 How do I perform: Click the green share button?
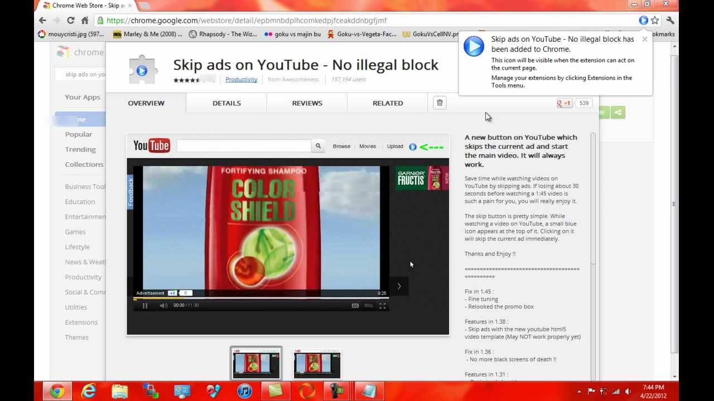(617, 113)
